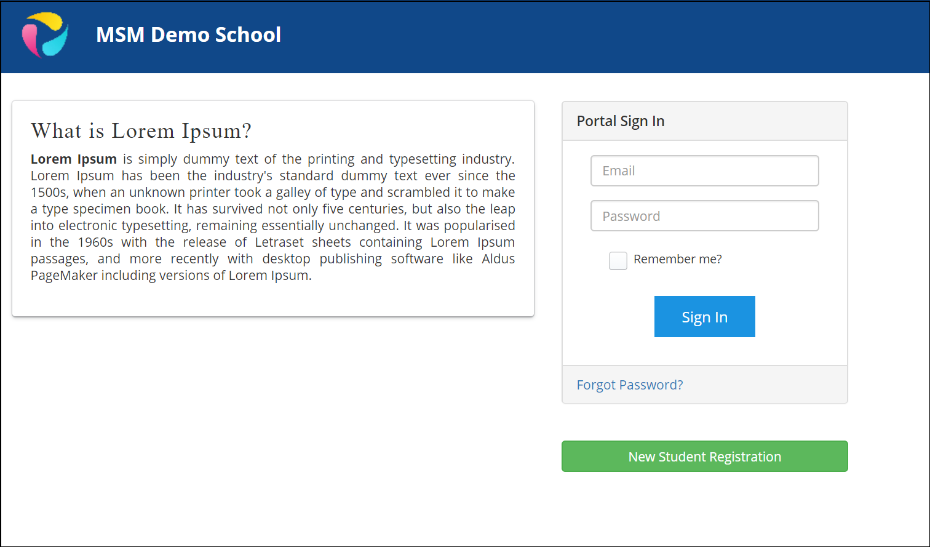
Task: Click the blue Sign In button
Action: 705,316
